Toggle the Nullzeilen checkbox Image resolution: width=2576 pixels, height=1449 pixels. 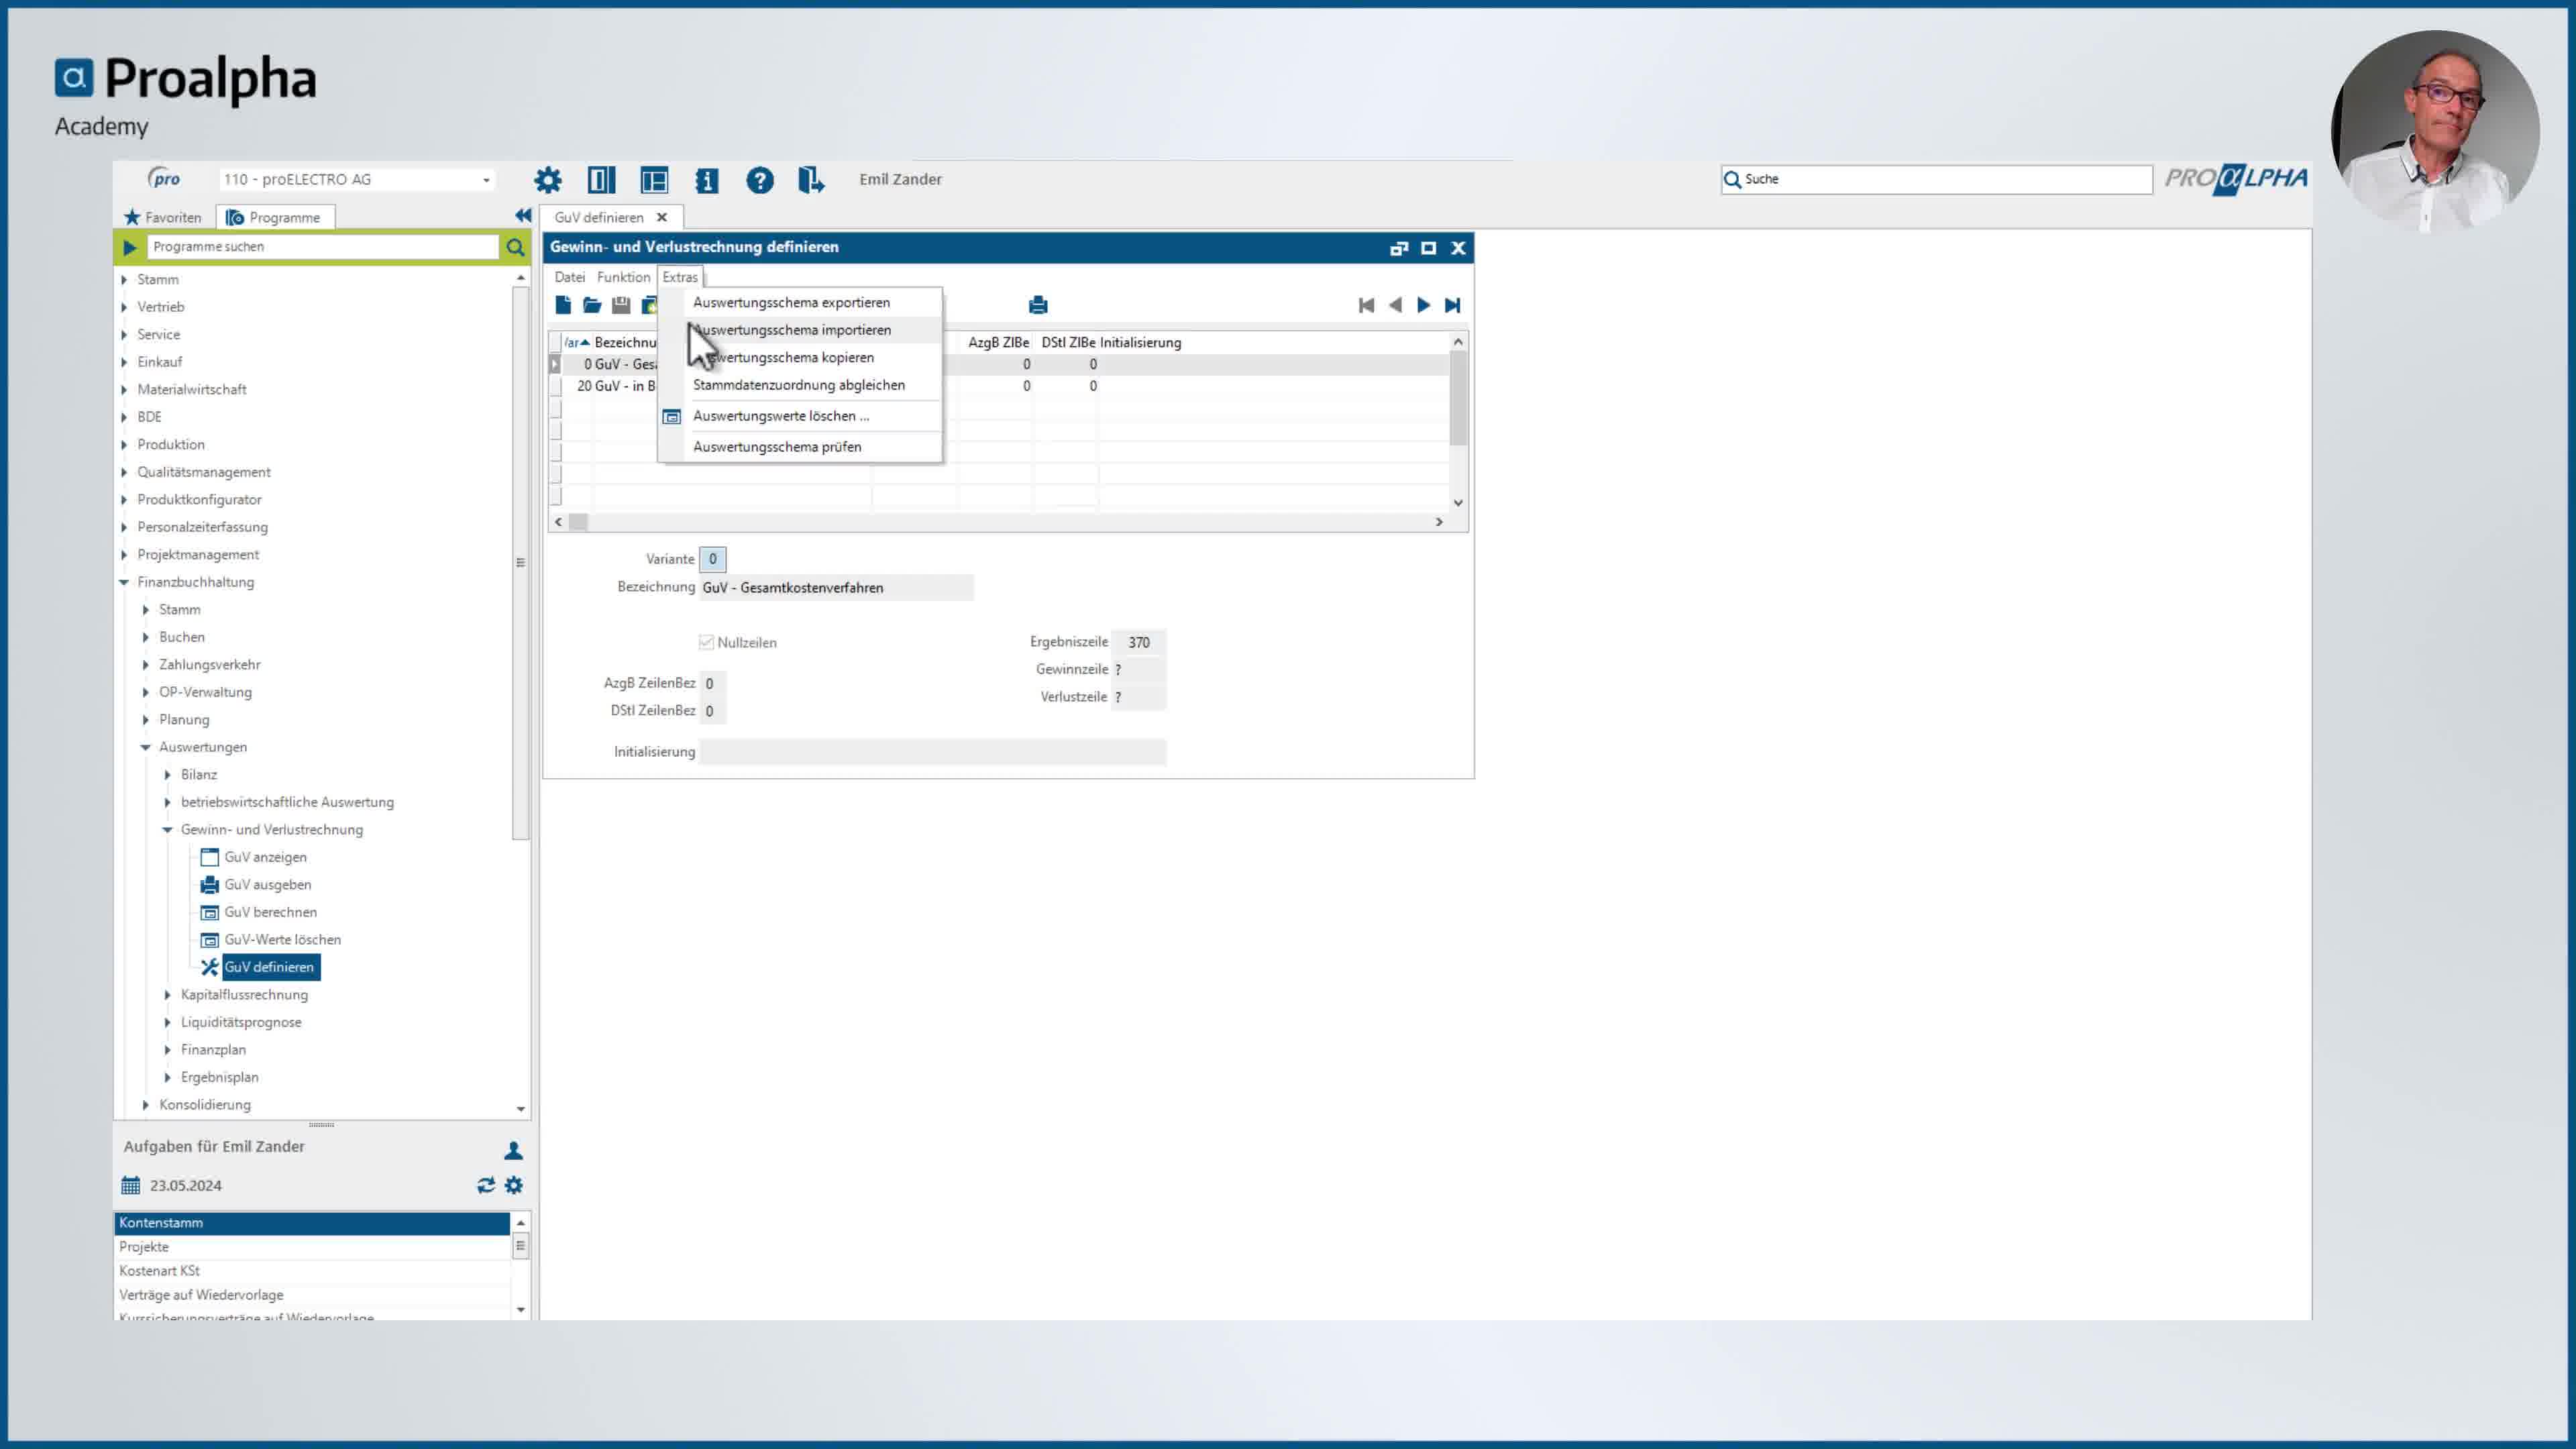706,642
